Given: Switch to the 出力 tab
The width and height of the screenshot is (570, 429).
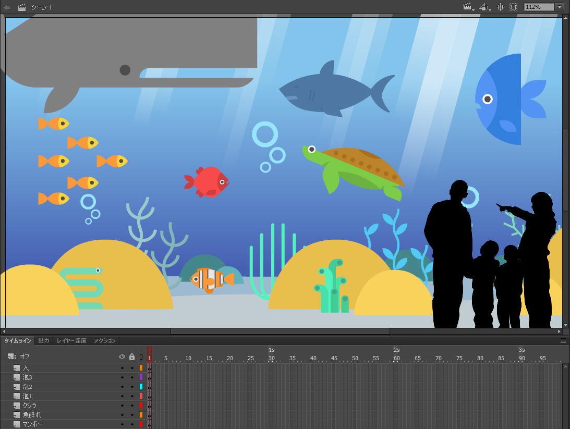Looking at the screenshot, I should point(44,340).
